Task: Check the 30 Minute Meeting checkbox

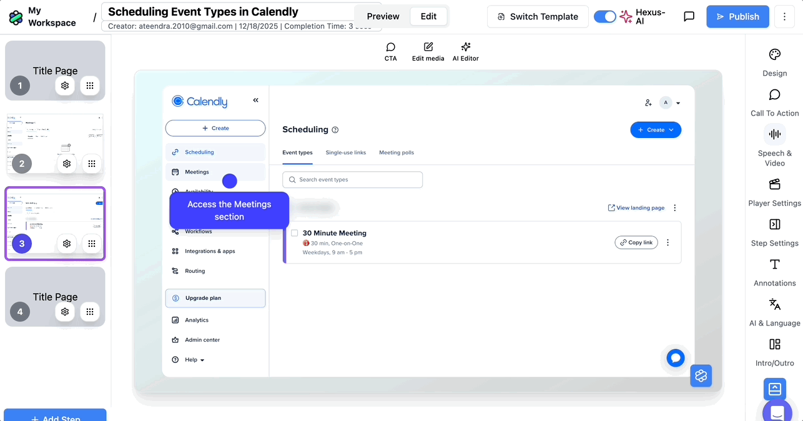Action: tap(295, 233)
